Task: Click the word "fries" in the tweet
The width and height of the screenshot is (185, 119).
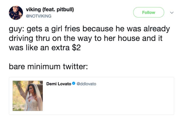Action: (72, 29)
